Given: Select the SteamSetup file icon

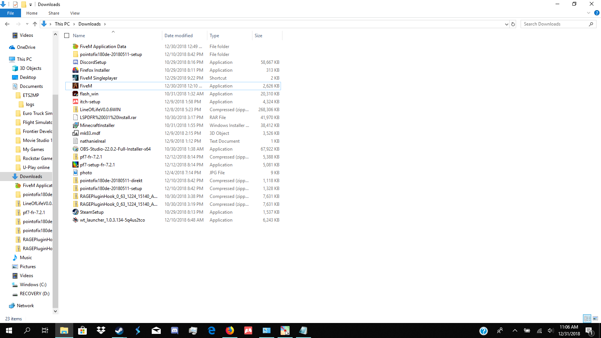Looking at the screenshot, I should coord(76,212).
